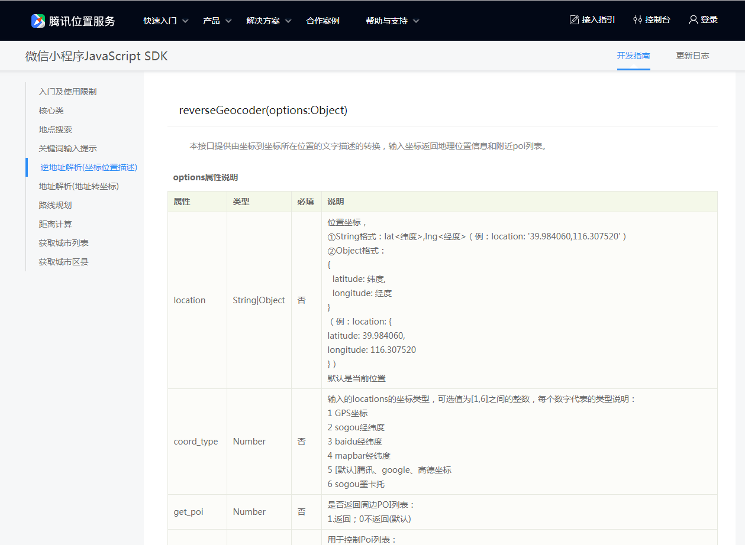Image resolution: width=745 pixels, height=545 pixels.
Task: Click the 控制台 sliders icon
Action: point(637,20)
